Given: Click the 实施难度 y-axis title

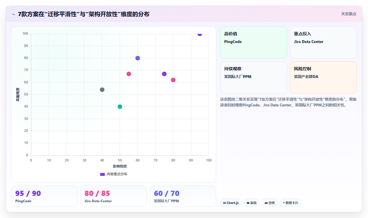Looking at the screenshot, I should pos(18,95).
